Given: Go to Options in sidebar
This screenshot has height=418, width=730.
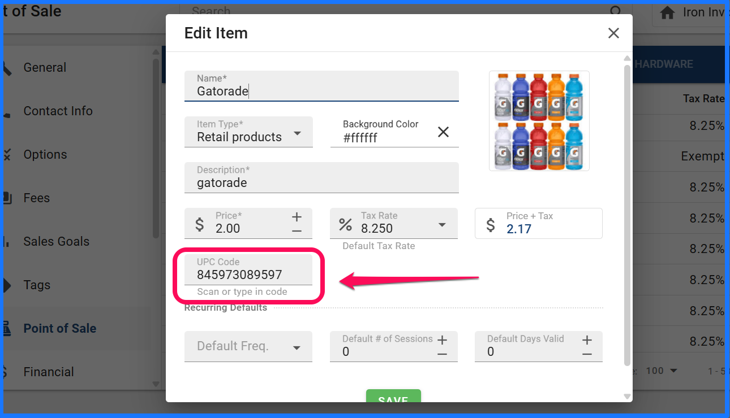Looking at the screenshot, I should tap(45, 154).
